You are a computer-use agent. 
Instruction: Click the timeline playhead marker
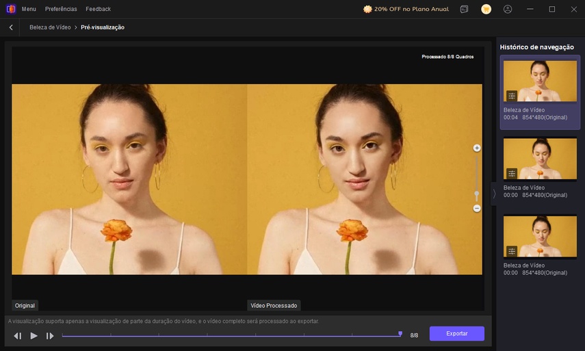click(400, 333)
